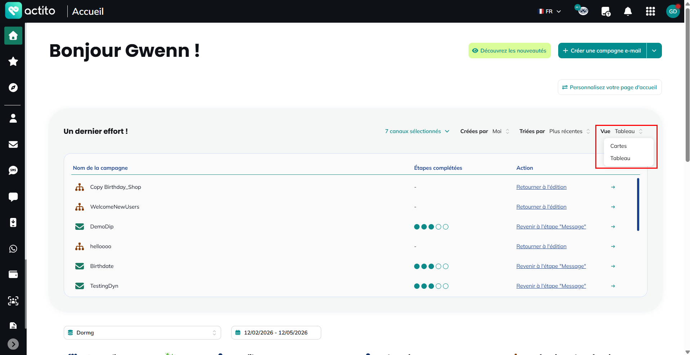Image resolution: width=690 pixels, height=355 pixels.
Task: Open the help document icon in header
Action: coord(606,12)
